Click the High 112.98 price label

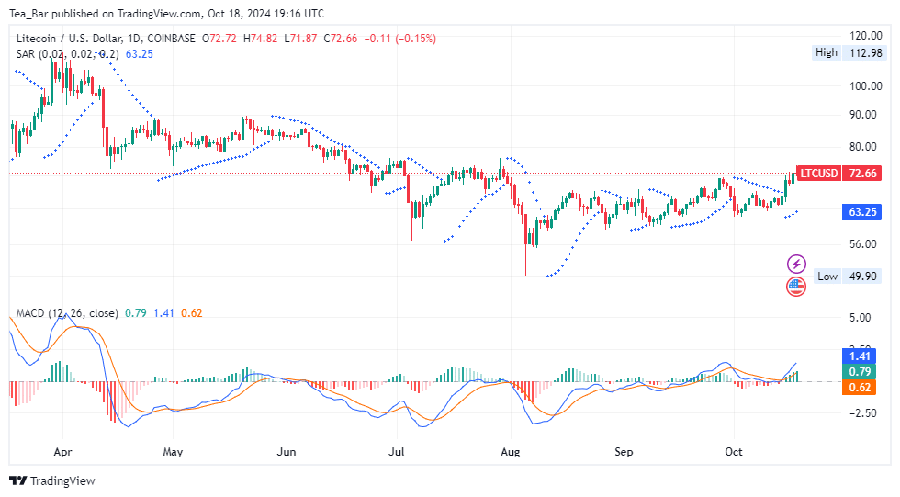[x=849, y=52]
